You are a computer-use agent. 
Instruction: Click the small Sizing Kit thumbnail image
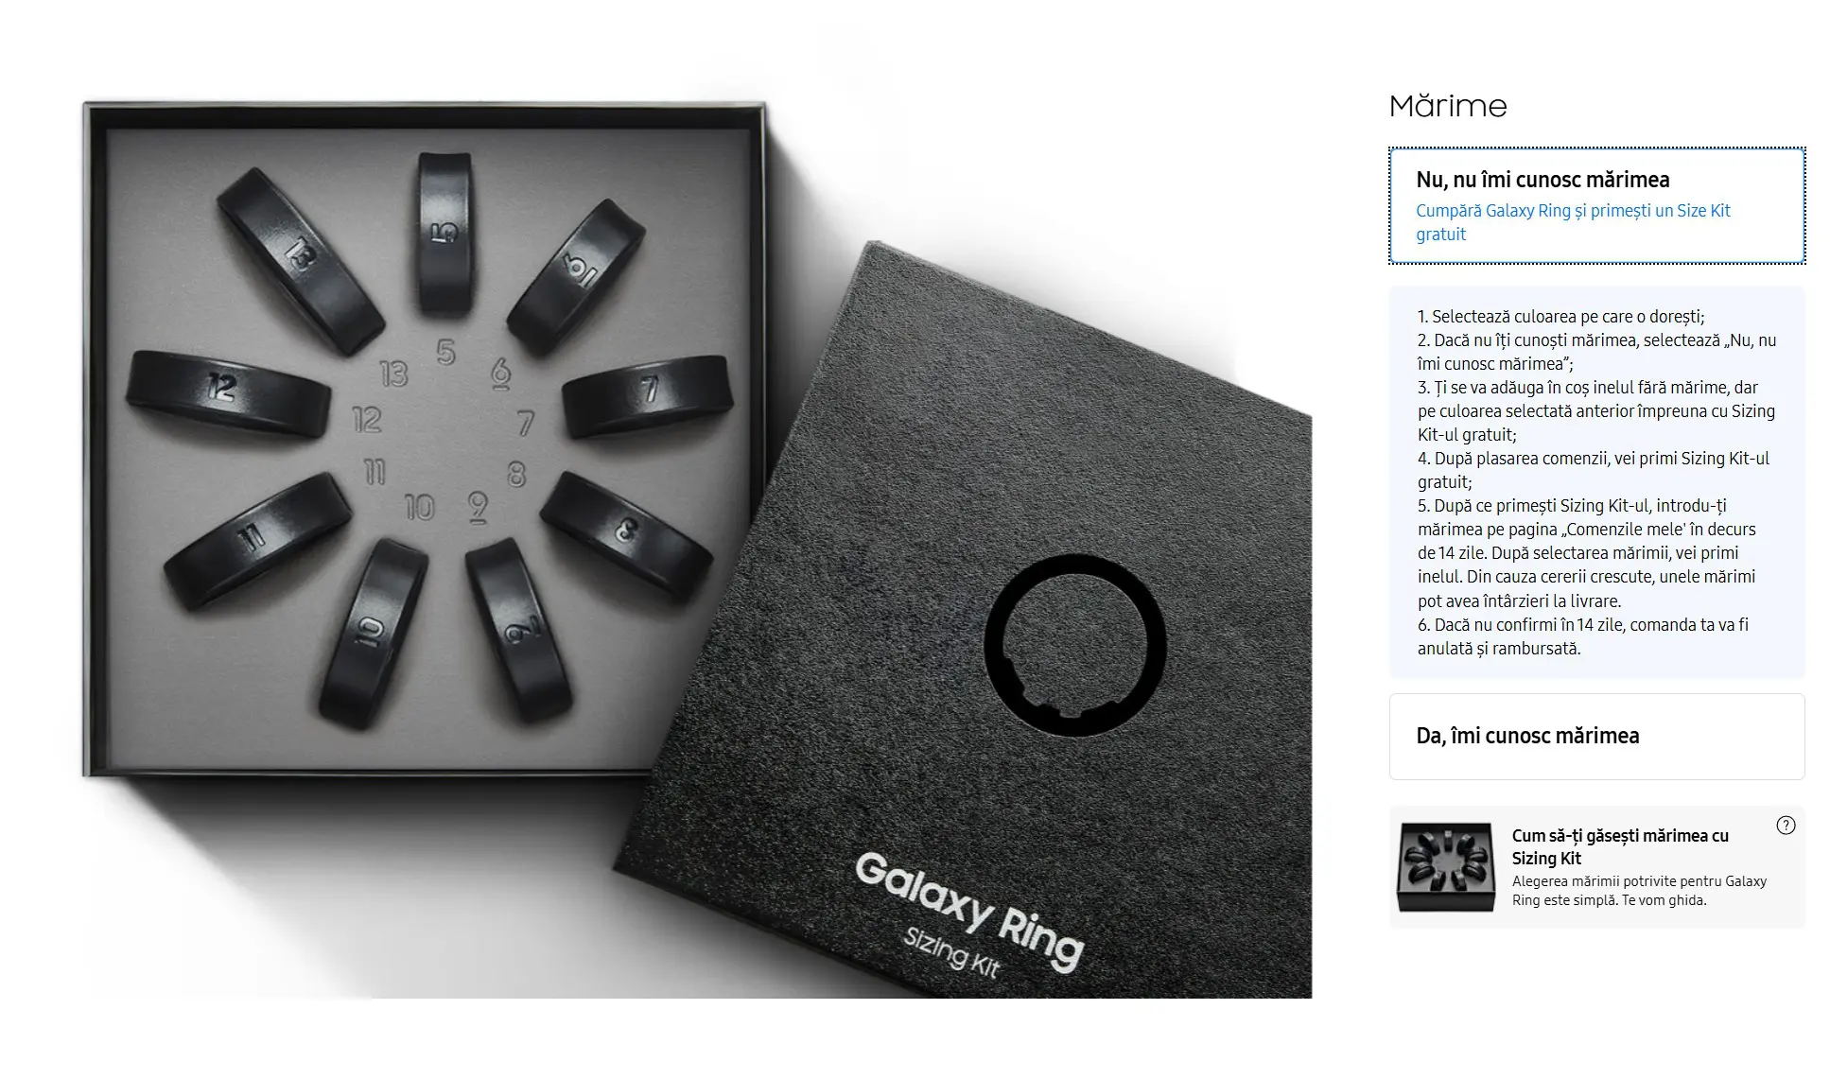pos(1446,866)
